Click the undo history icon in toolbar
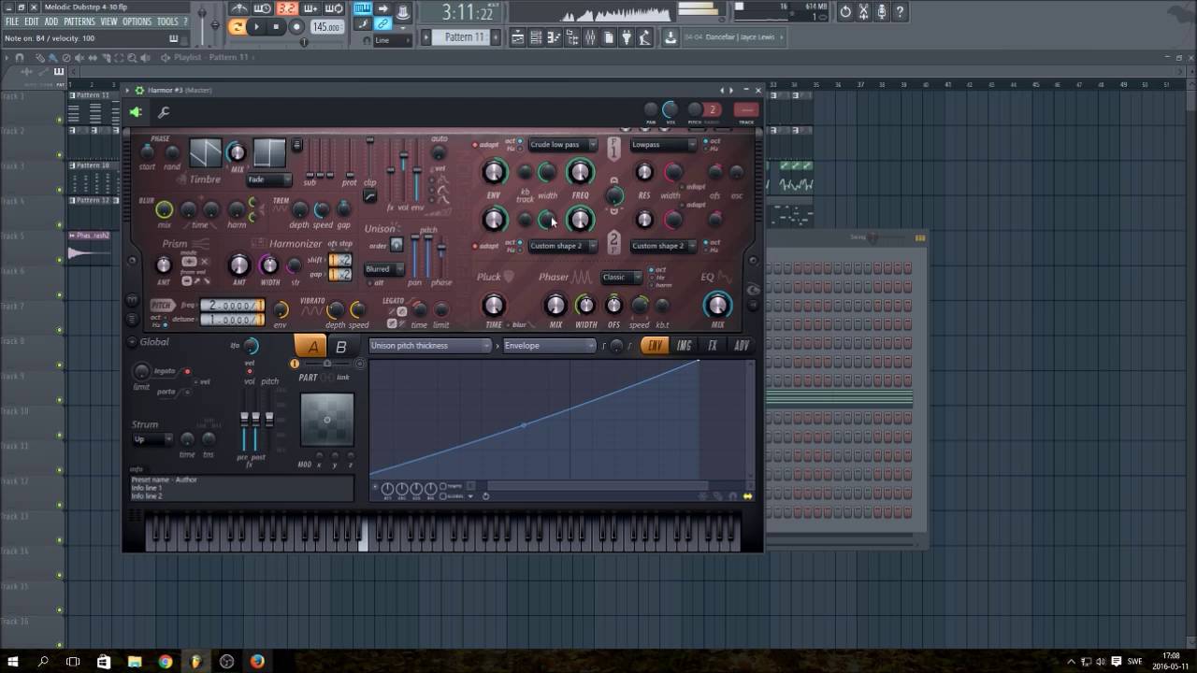Viewport: 1197px width, 673px height. [x=845, y=12]
